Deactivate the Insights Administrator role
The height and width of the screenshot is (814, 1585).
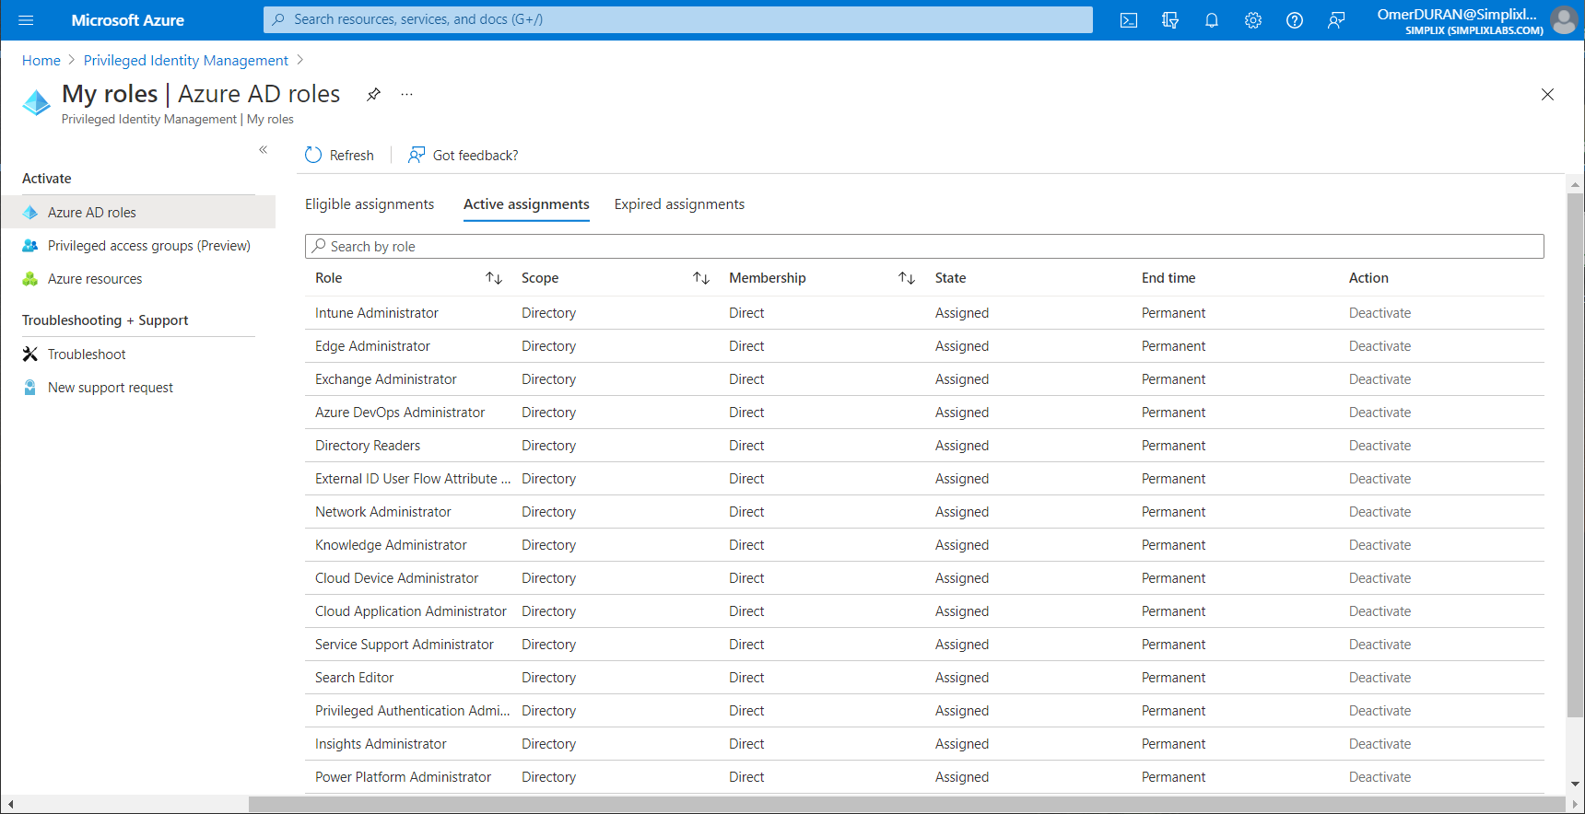(1380, 744)
